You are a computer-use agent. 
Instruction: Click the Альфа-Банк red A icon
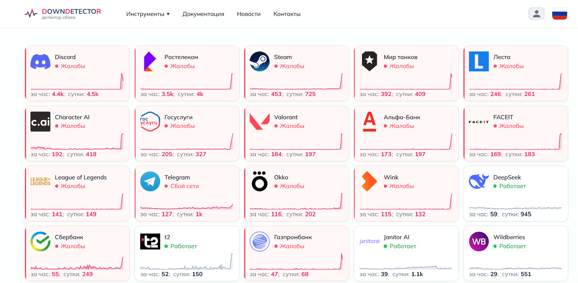369,122
